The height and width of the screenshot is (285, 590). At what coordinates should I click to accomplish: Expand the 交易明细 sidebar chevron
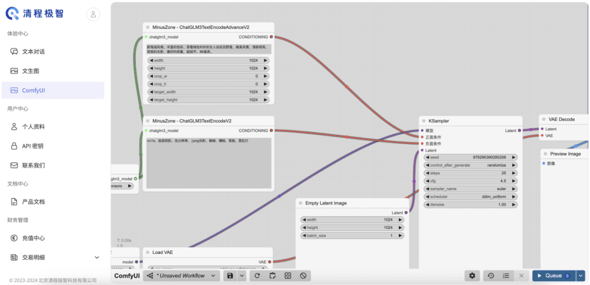point(97,257)
